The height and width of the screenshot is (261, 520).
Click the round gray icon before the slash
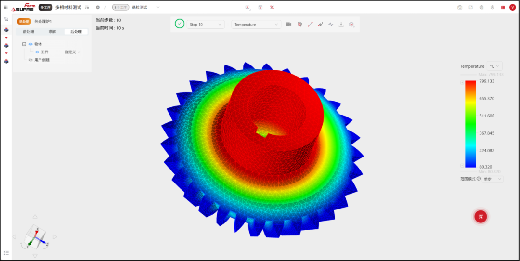pyautogui.click(x=98, y=7)
